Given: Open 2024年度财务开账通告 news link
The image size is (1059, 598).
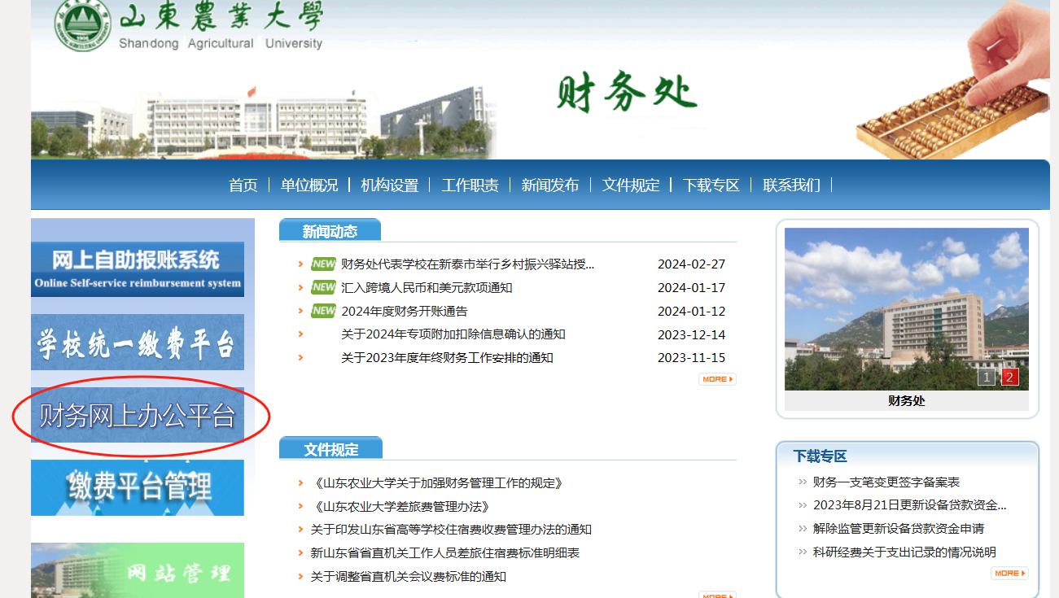Looking at the screenshot, I should pos(404,312).
